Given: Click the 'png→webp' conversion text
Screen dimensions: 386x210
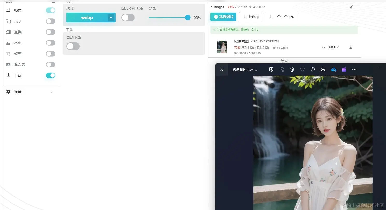Looking at the screenshot, I should click(x=280, y=48).
